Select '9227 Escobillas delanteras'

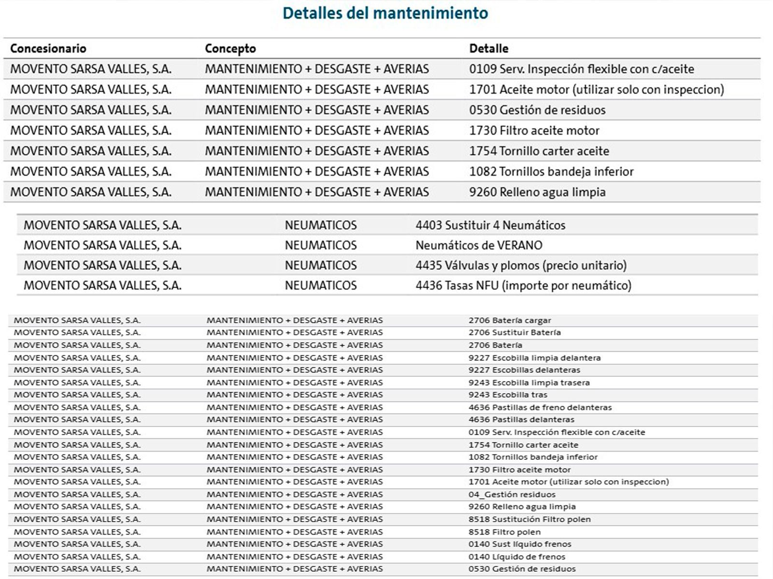(524, 370)
